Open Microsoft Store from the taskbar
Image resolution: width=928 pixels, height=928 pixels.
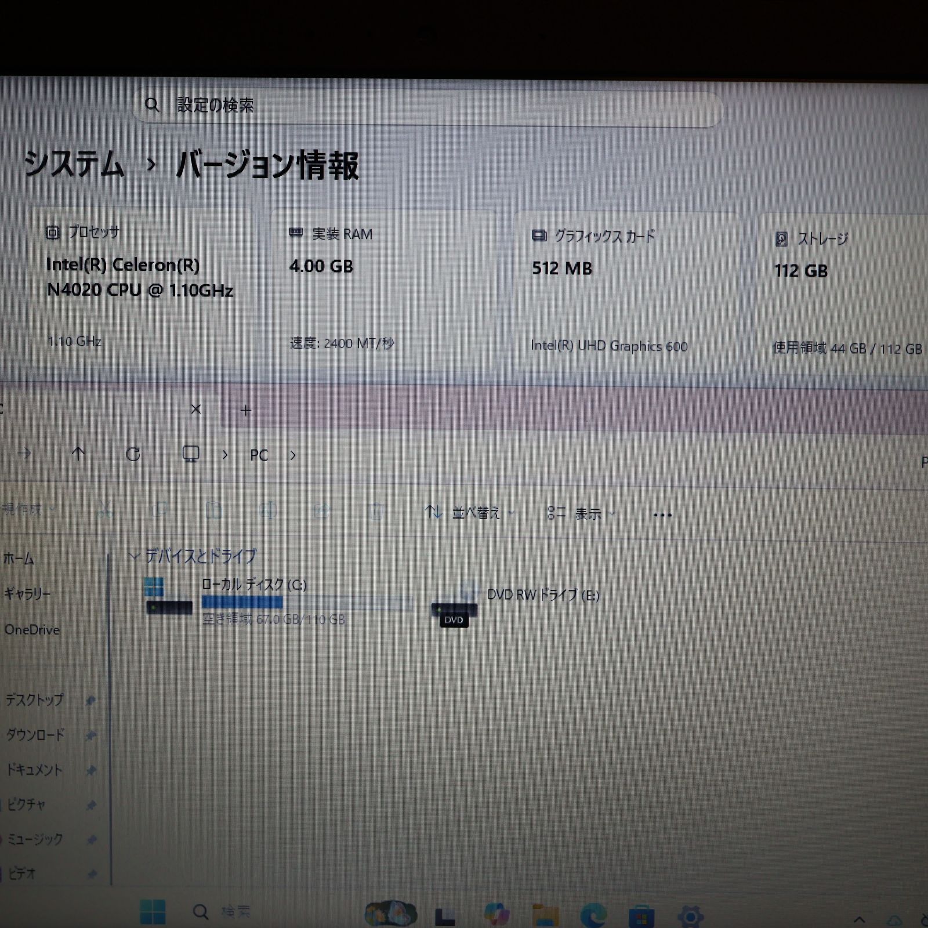(641, 916)
